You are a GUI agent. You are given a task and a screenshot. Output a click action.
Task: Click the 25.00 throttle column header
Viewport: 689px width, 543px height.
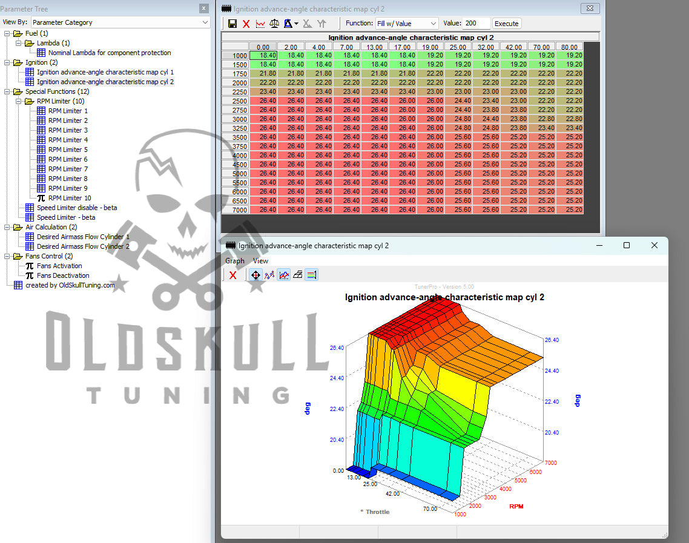point(458,47)
